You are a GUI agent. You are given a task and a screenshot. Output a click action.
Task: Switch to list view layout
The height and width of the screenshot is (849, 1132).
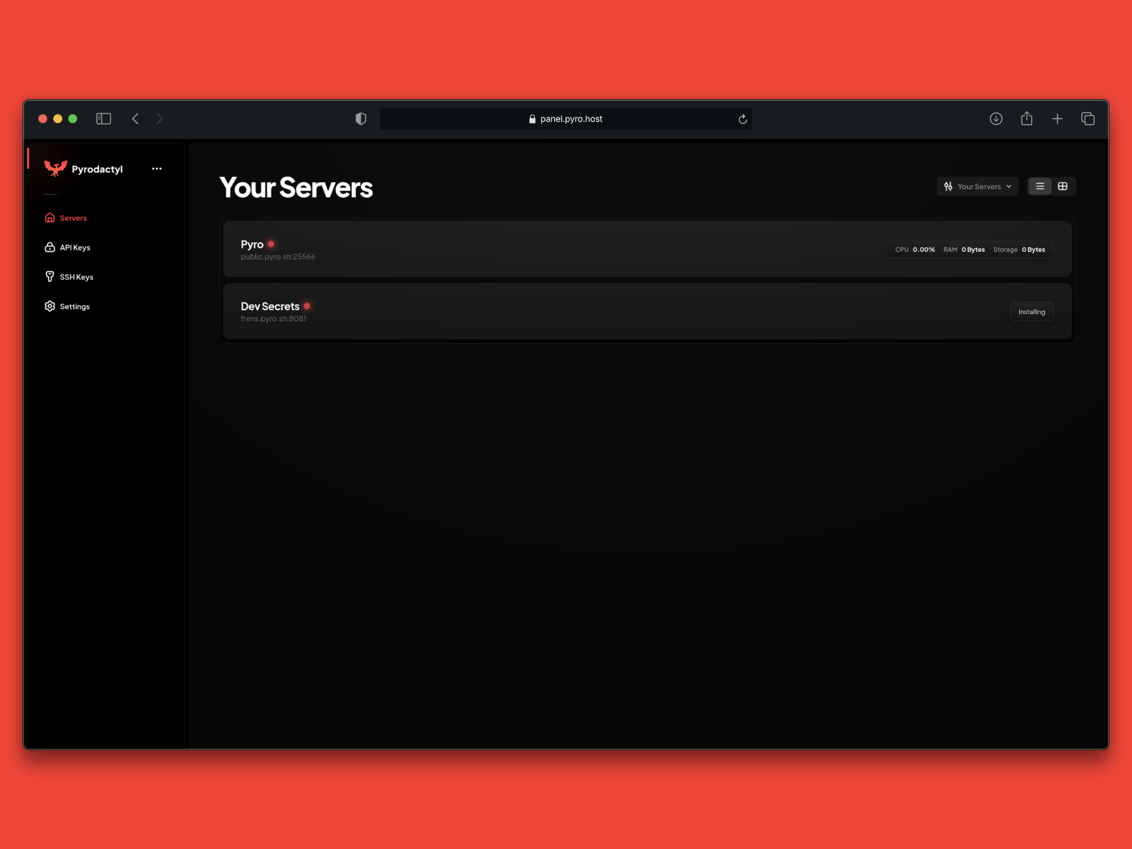pyautogui.click(x=1040, y=186)
